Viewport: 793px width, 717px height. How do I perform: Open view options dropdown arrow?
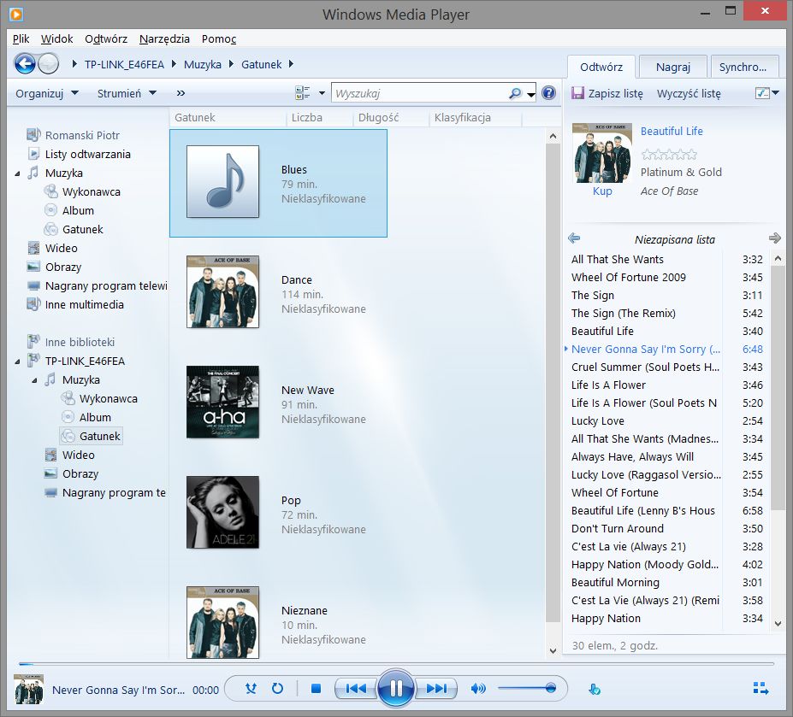(x=322, y=93)
